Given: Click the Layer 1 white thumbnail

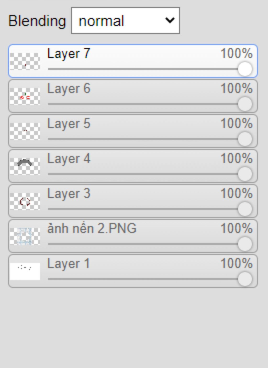Looking at the screenshot, I should [x=25, y=272].
